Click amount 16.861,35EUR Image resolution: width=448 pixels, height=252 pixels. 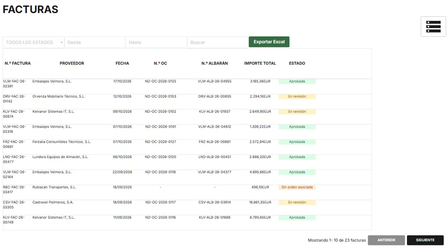(260, 202)
